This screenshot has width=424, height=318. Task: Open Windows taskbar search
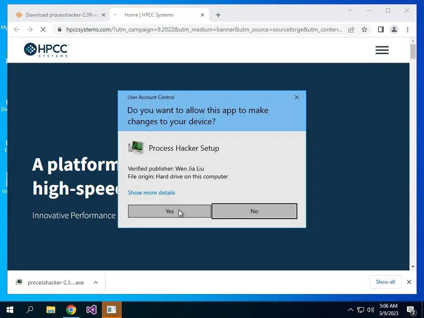pos(30,310)
